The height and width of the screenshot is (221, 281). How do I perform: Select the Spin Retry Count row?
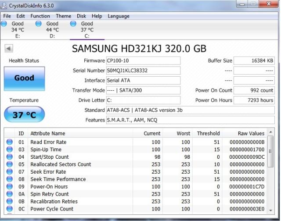click(x=136, y=194)
